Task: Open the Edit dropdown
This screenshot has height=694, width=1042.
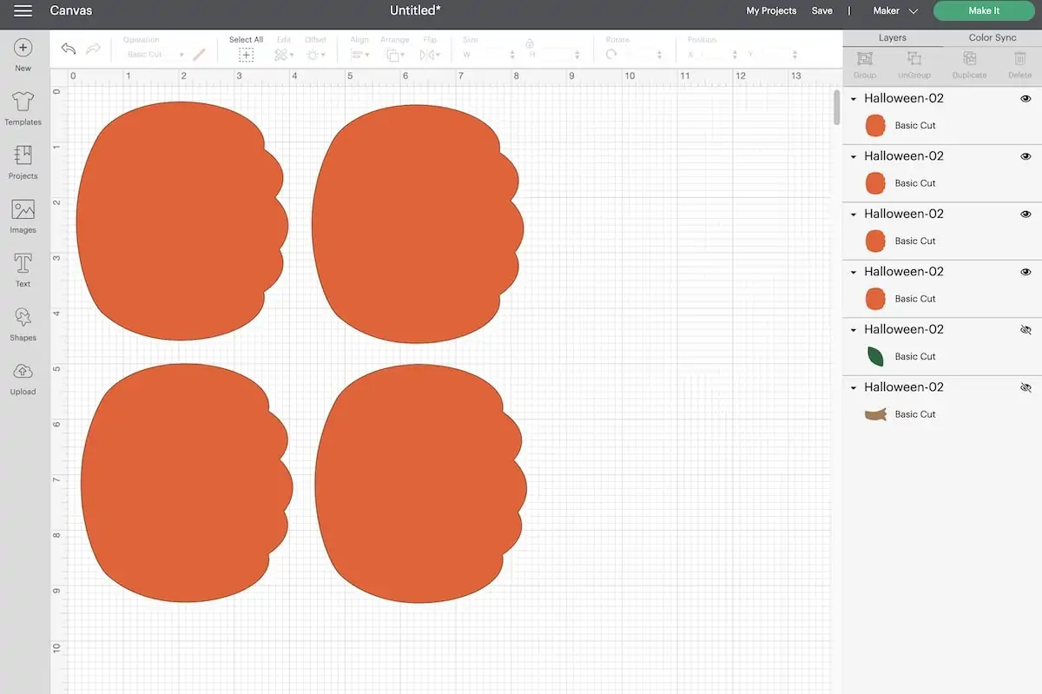Action: [x=284, y=55]
